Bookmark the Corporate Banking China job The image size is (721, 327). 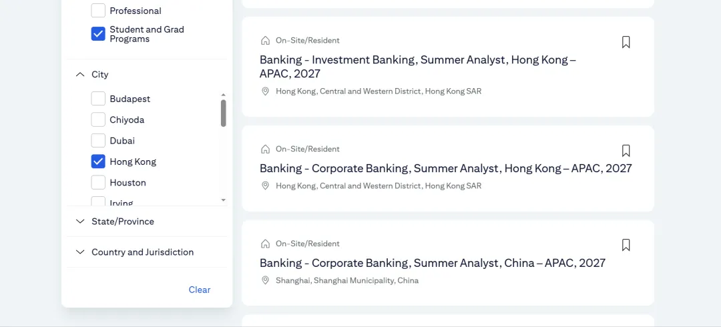(x=626, y=245)
